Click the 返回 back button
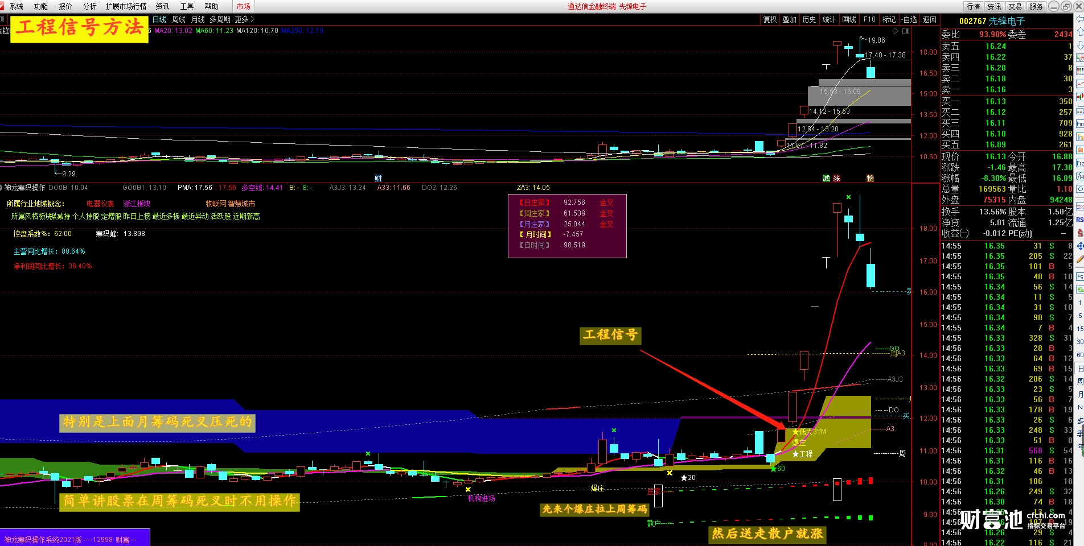 [x=930, y=19]
